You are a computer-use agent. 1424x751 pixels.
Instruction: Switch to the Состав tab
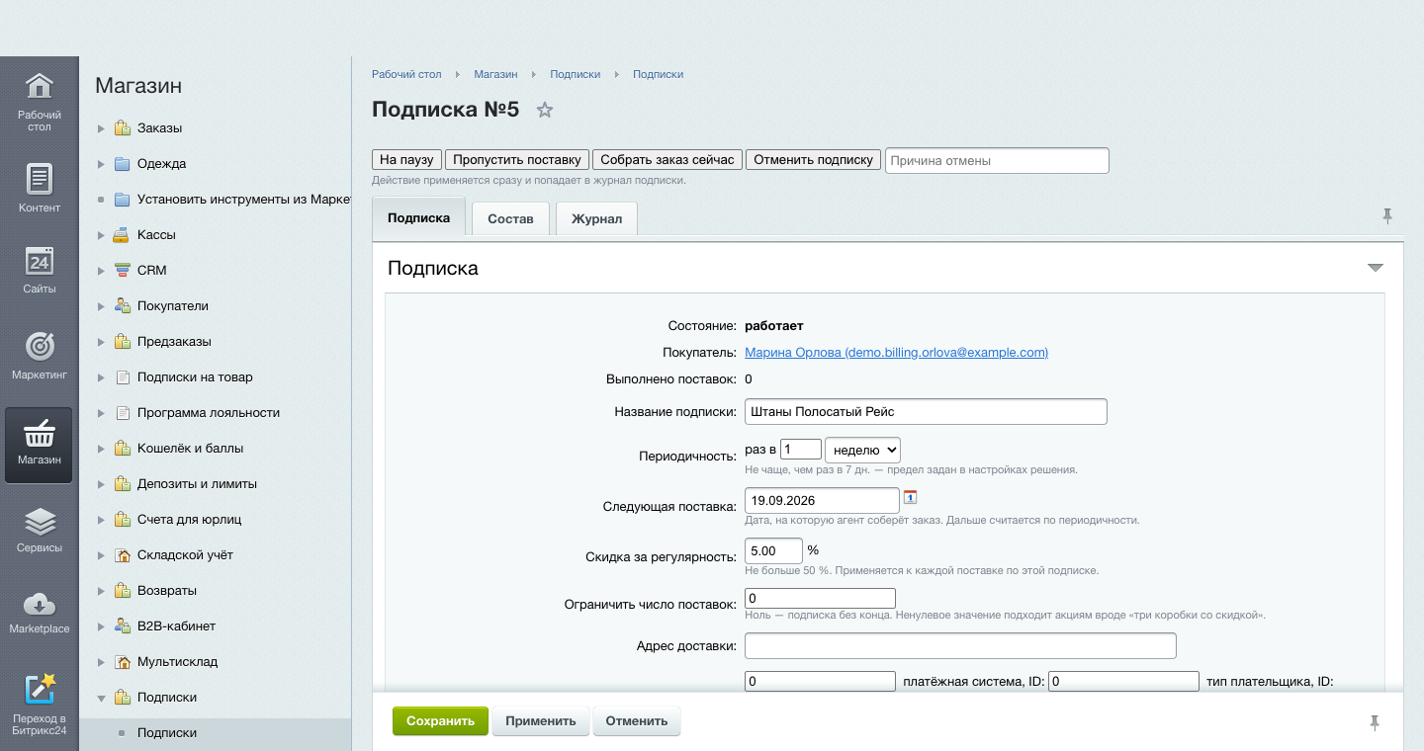point(510,218)
